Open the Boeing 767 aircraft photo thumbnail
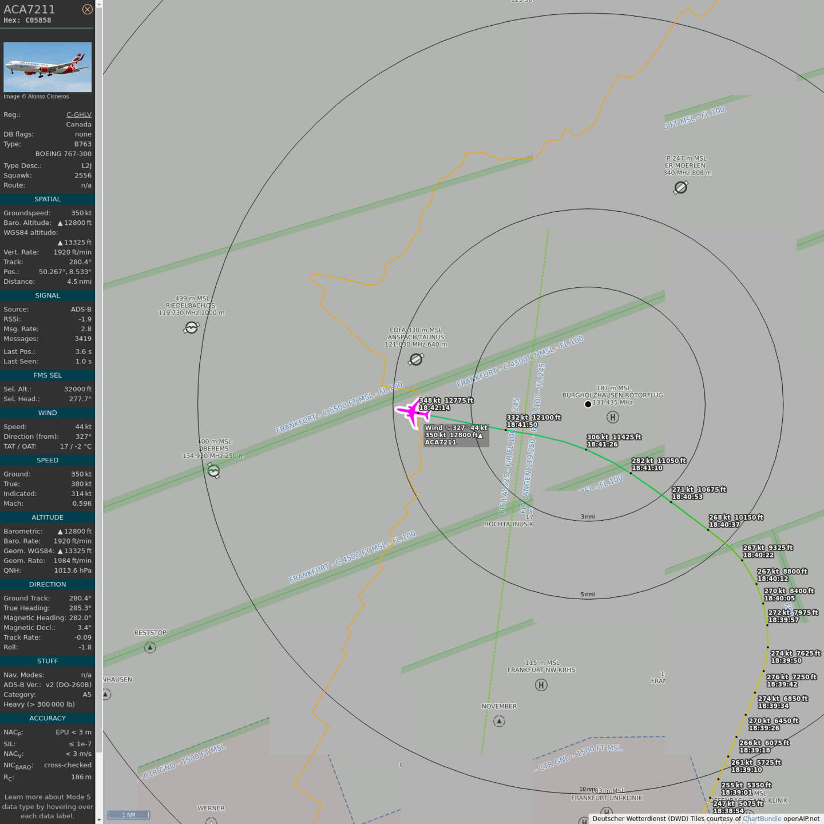Viewport: 824px width, 824px height. [x=47, y=67]
